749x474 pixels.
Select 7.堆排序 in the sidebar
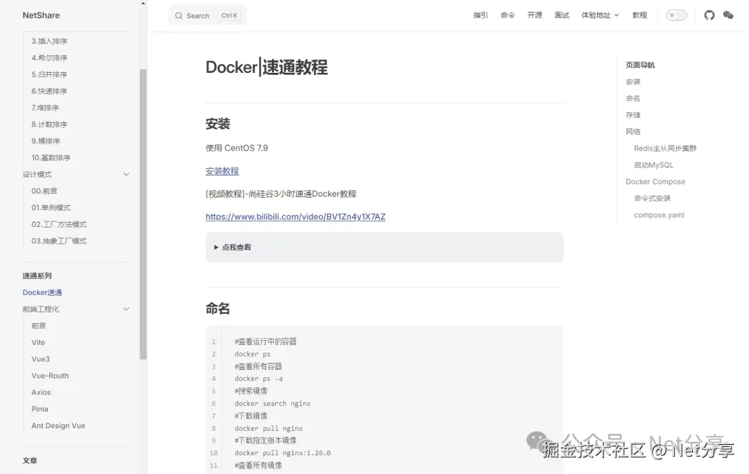pyautogui.click(x=45, y=108)
